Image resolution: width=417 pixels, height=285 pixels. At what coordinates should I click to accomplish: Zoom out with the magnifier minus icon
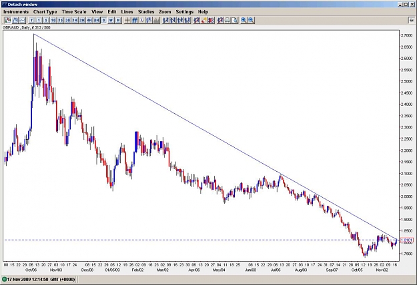tap(251, 20)
